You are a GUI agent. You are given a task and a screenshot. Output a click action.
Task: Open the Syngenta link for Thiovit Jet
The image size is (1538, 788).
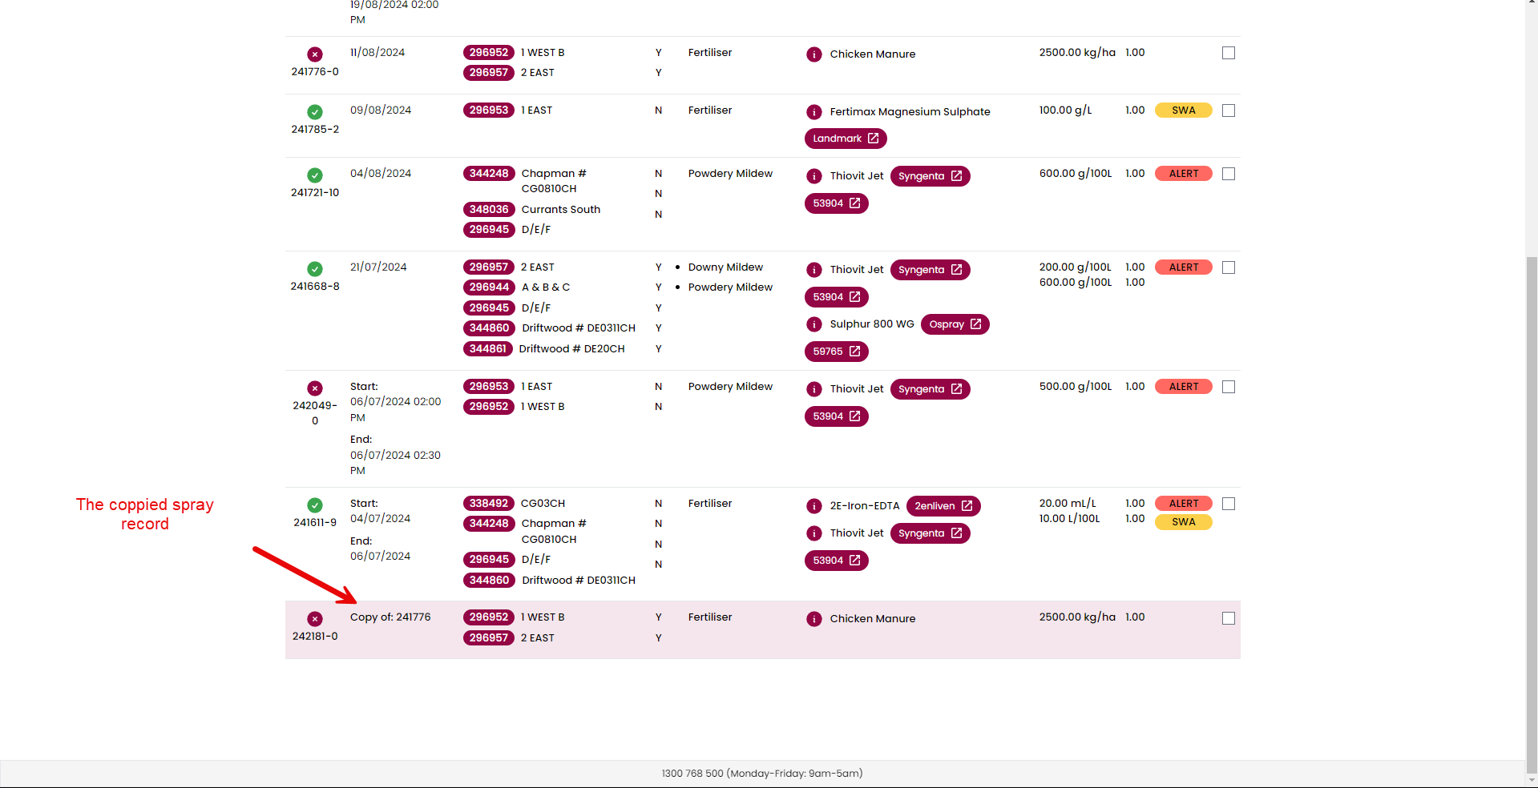point(930,175)
